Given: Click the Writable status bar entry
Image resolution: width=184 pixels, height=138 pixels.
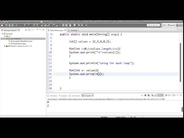Looking at the screenshot, I should click(x=104, y=117).
